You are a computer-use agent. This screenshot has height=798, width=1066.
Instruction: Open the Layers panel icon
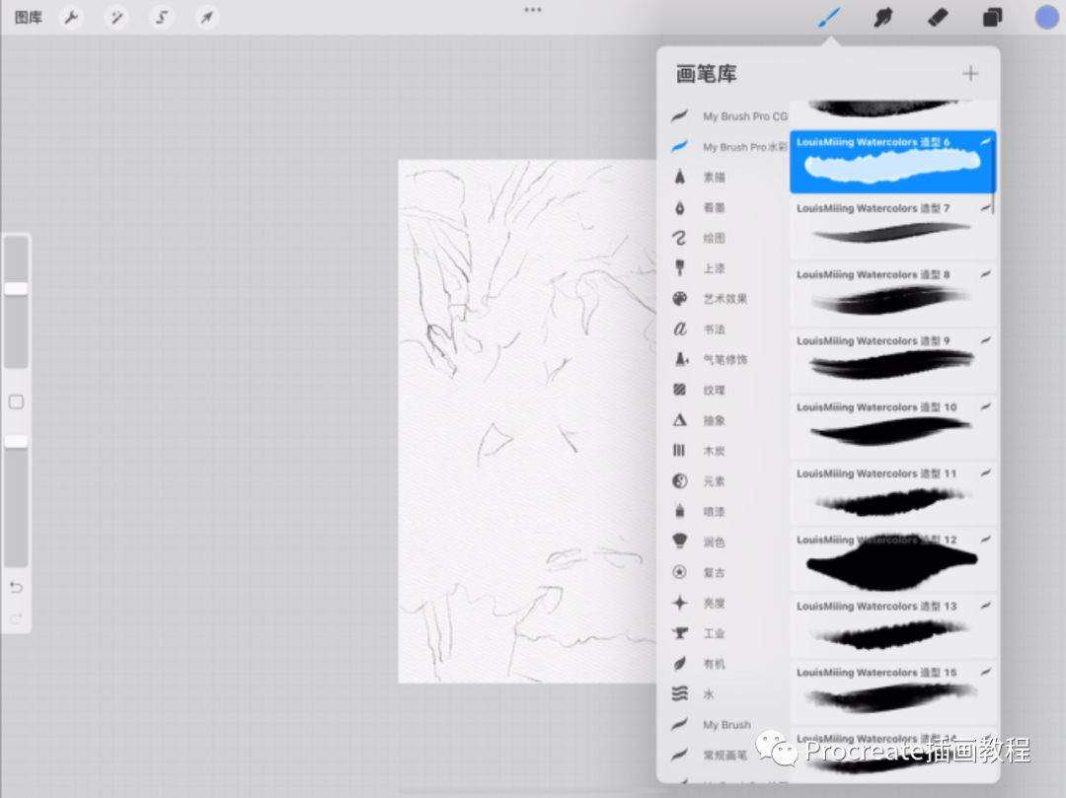click(x=993, y=17)
